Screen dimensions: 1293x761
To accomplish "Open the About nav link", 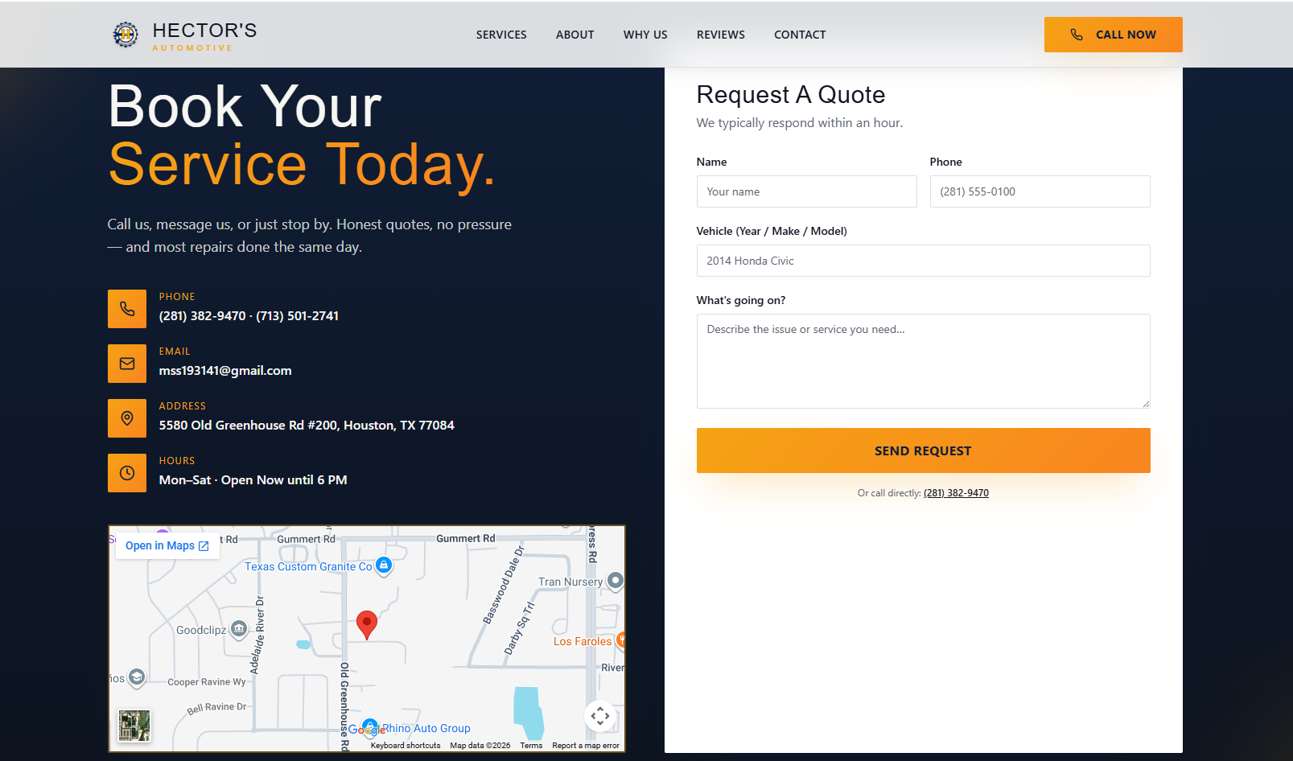I will 575,35.
